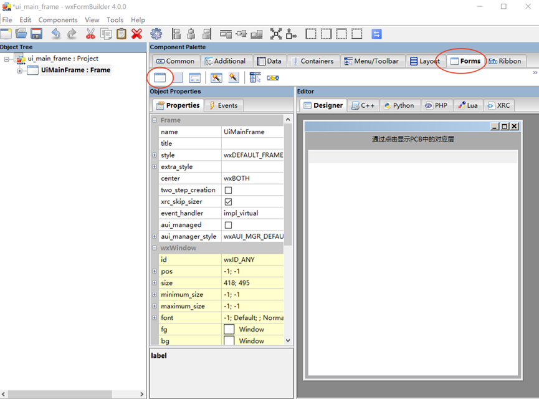Open the Tools menu
539x399 pixels.
point(115,20)
